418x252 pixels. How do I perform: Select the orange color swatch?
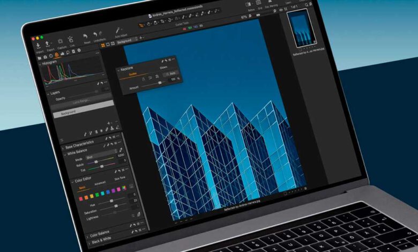click(86, 198)
